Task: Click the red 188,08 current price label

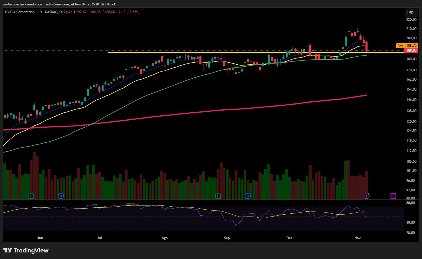Action: pos(411,50)
